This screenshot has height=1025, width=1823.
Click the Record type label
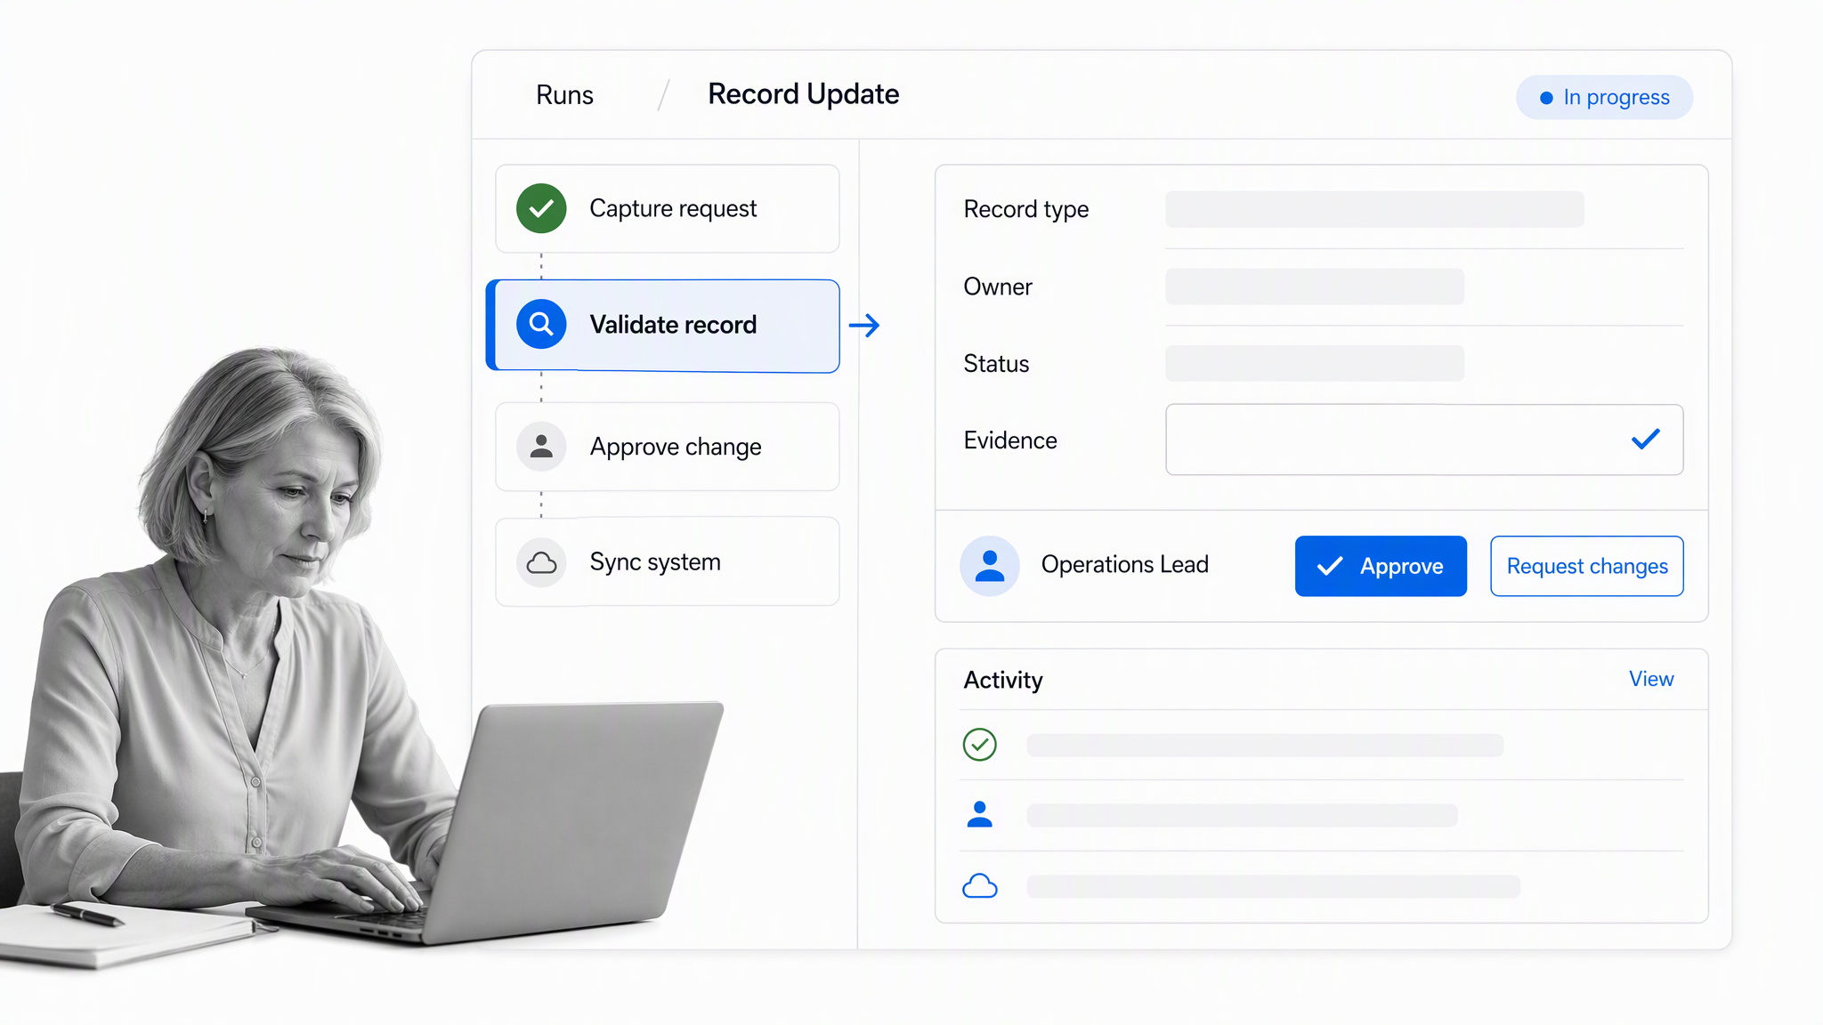(1025, 209)
